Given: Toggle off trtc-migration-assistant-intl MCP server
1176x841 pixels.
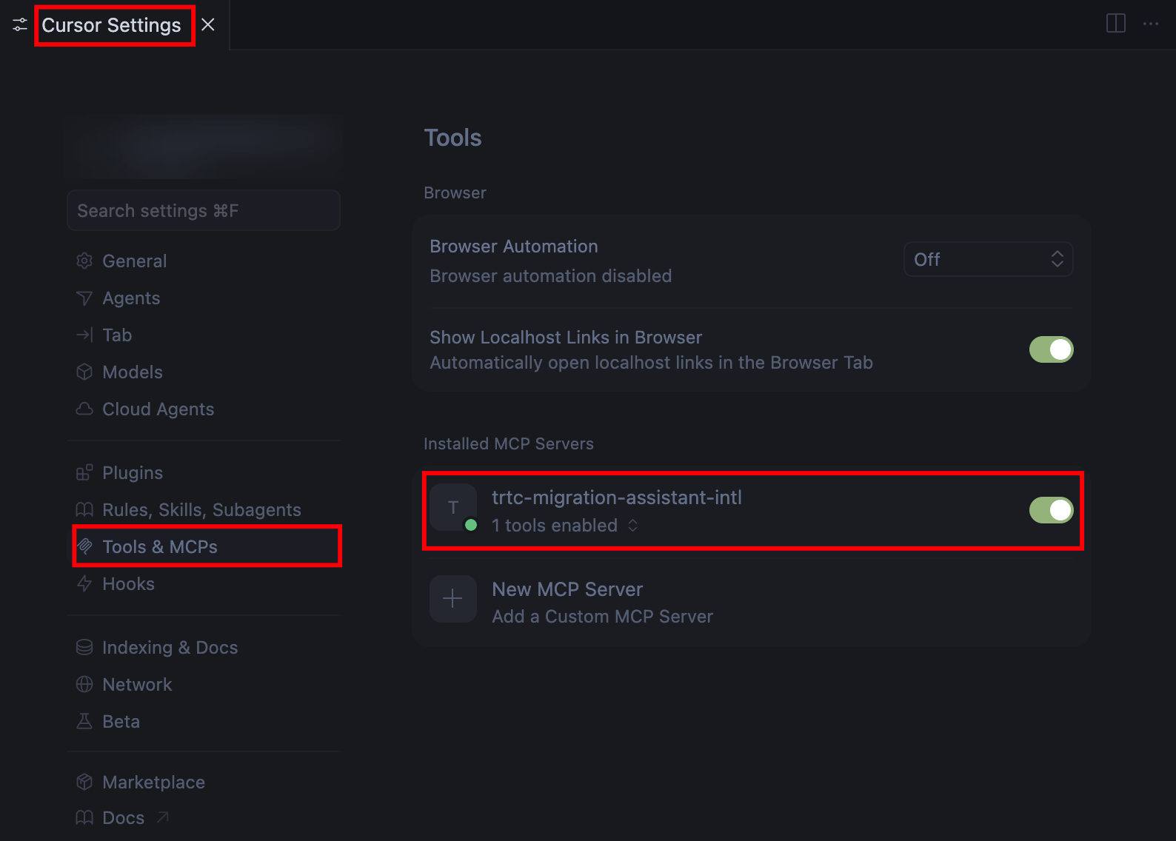Looking at the screenshot, I should [1051, 510].
